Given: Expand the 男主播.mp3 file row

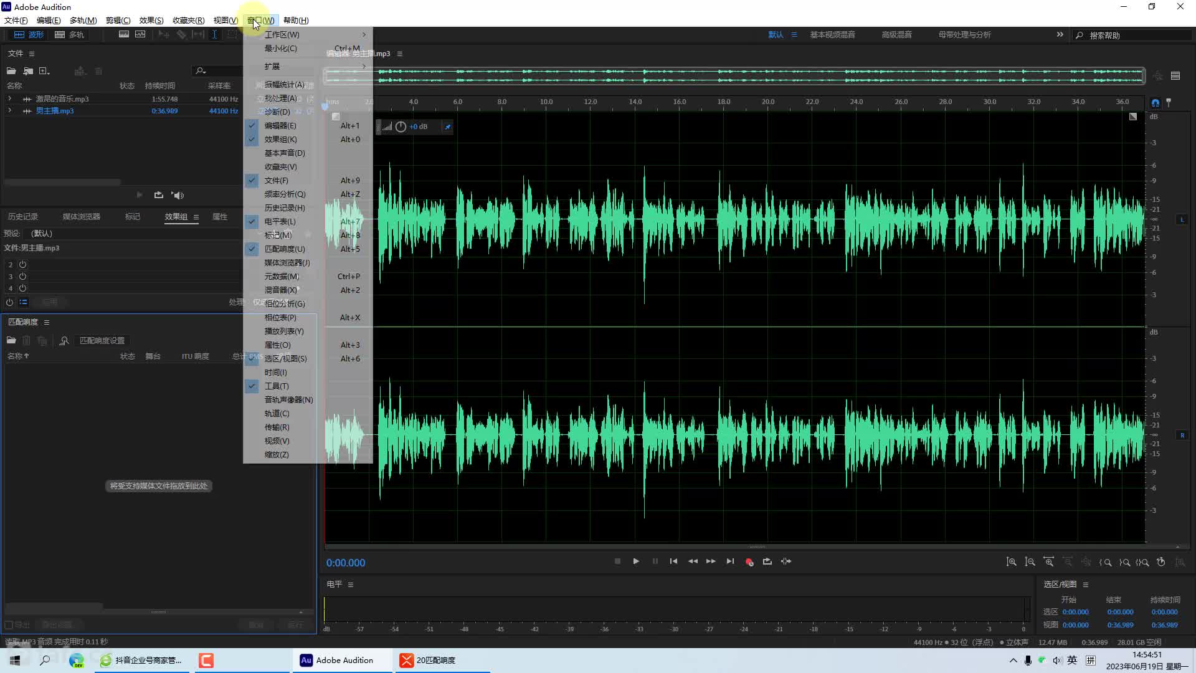Looking at the screenshot, I should pyautogui.click(x=9, y=110).
